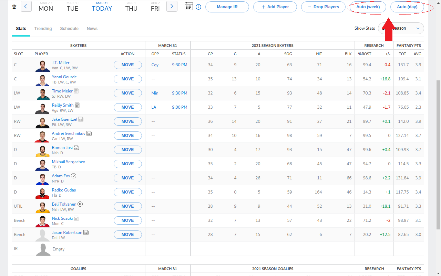Move Jason Robertson
Viewport: 441px width, 276px height.
128,235
